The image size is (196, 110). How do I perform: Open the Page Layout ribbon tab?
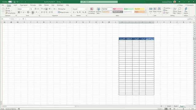point(24,5)
